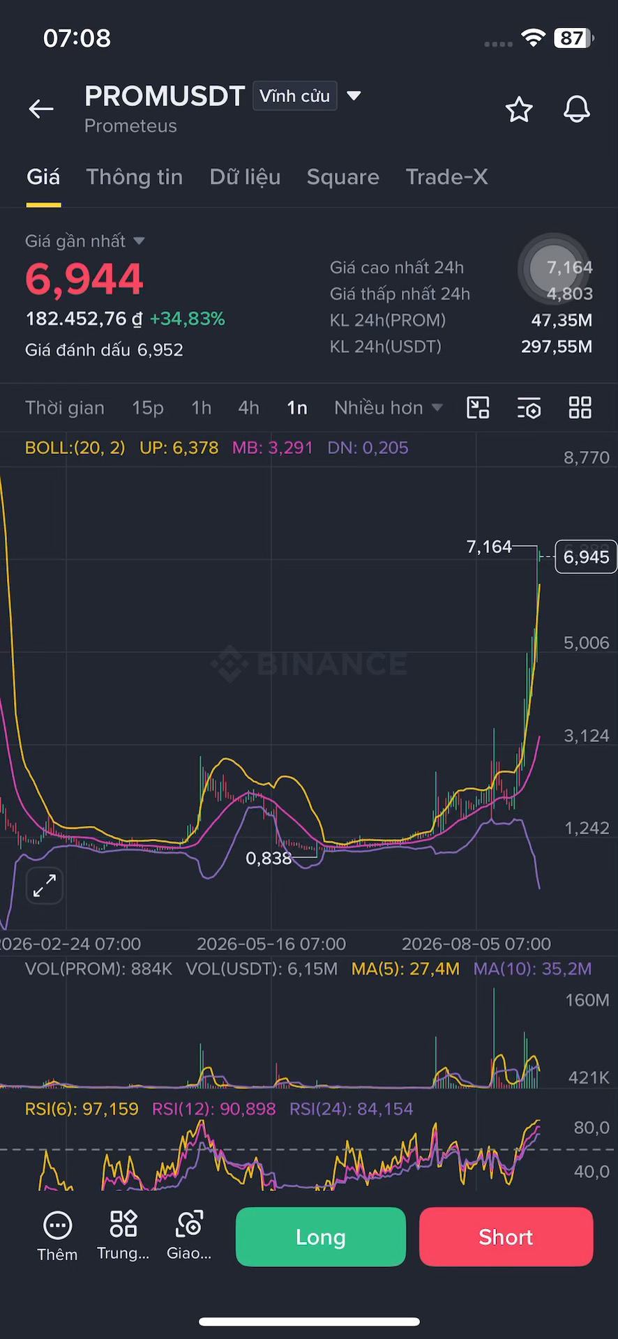Tap the Giá thấp nhất 24h value 4,803
618x1339 pixels.
click(569, 294)
